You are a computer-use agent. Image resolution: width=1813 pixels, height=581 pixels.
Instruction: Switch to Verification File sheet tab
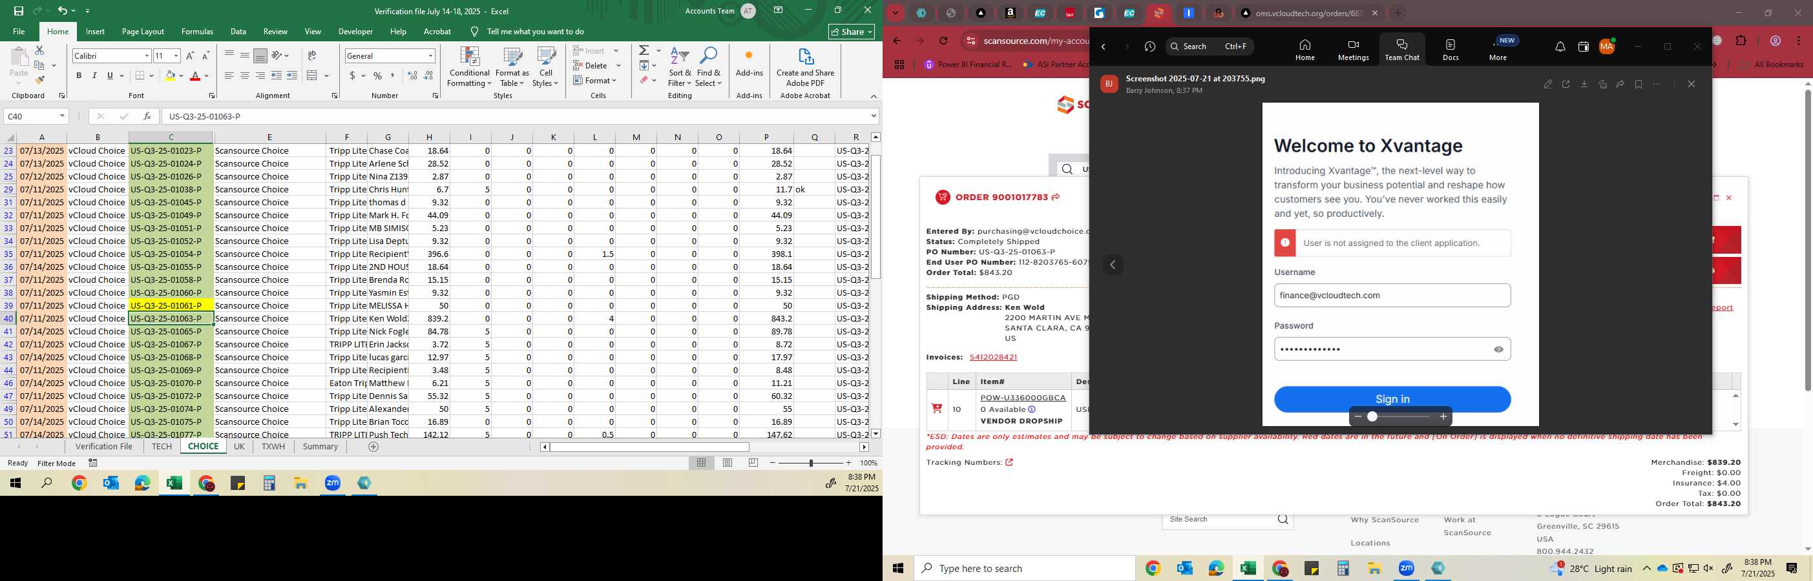[x=104, y=447]
